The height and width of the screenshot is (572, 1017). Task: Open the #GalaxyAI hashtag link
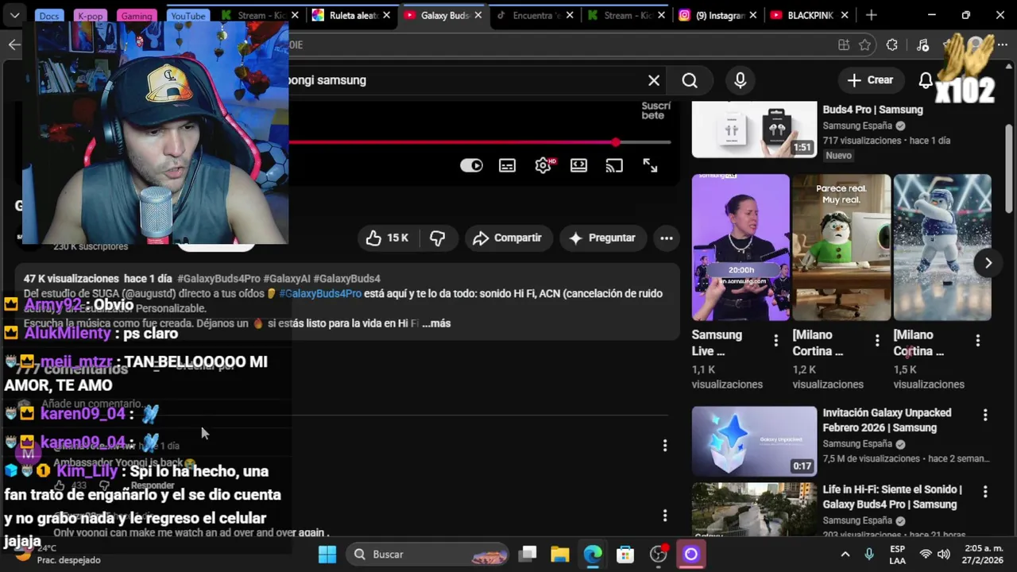[287, 279]
